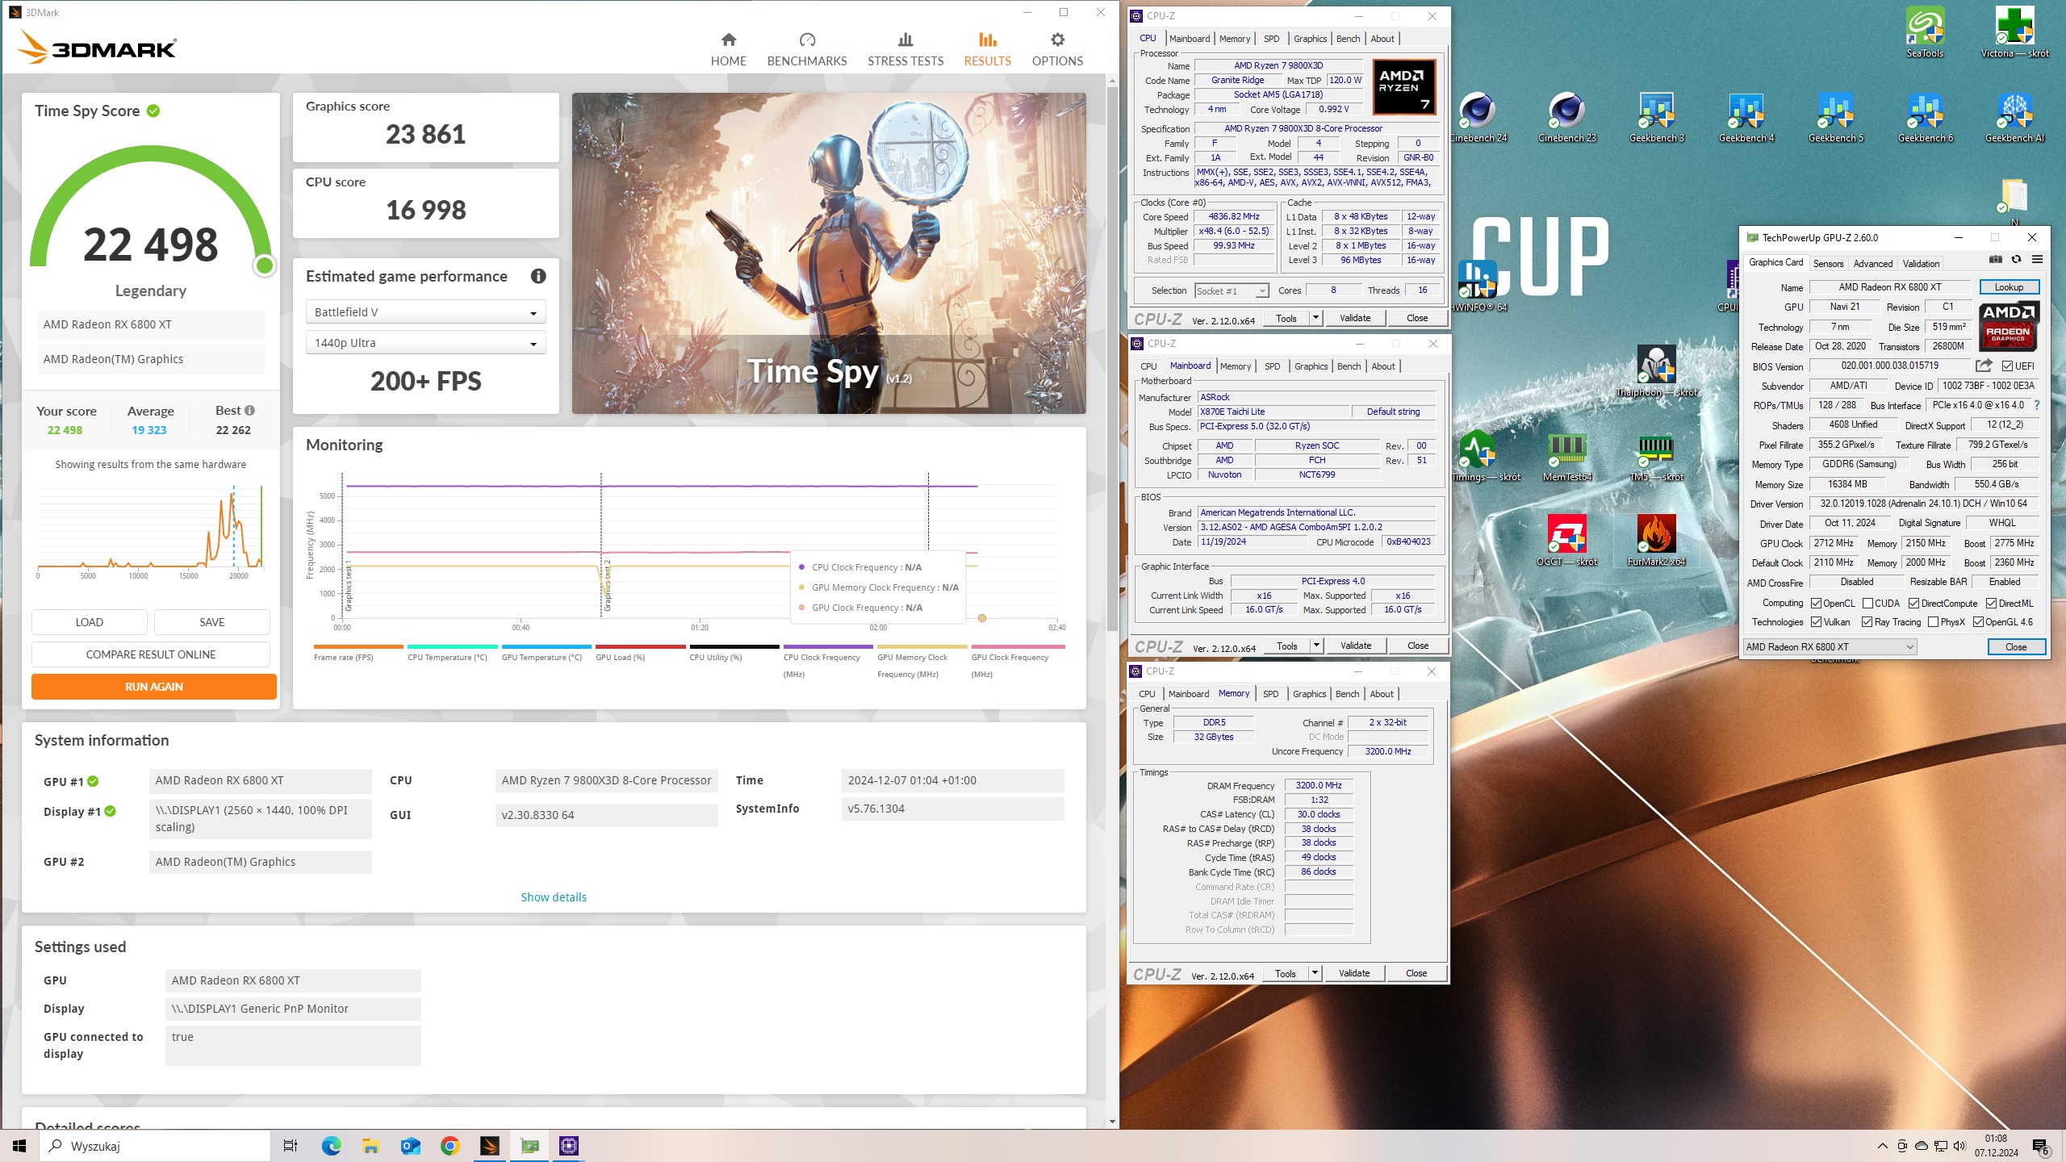
Task: Open the Socket #1 selection dropdown
Action: pos(1232,290)
